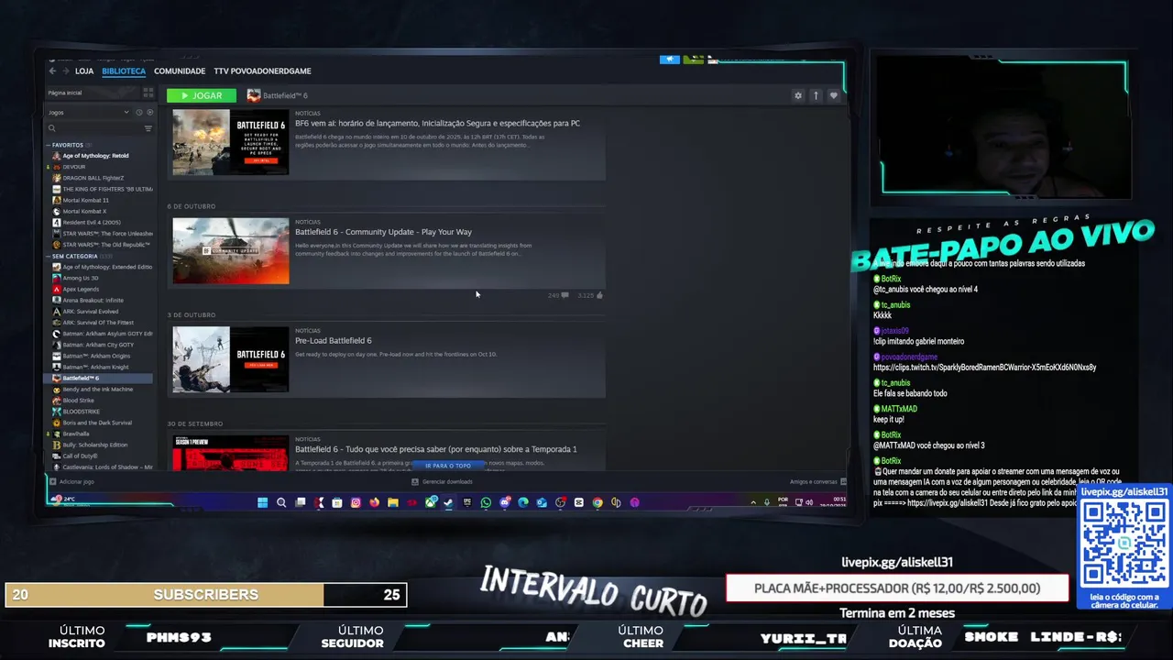Image resolution: width=1173 pixels, height=660 pixels.
Task: Open Gerenciar downloads
Action: [443, 481]
